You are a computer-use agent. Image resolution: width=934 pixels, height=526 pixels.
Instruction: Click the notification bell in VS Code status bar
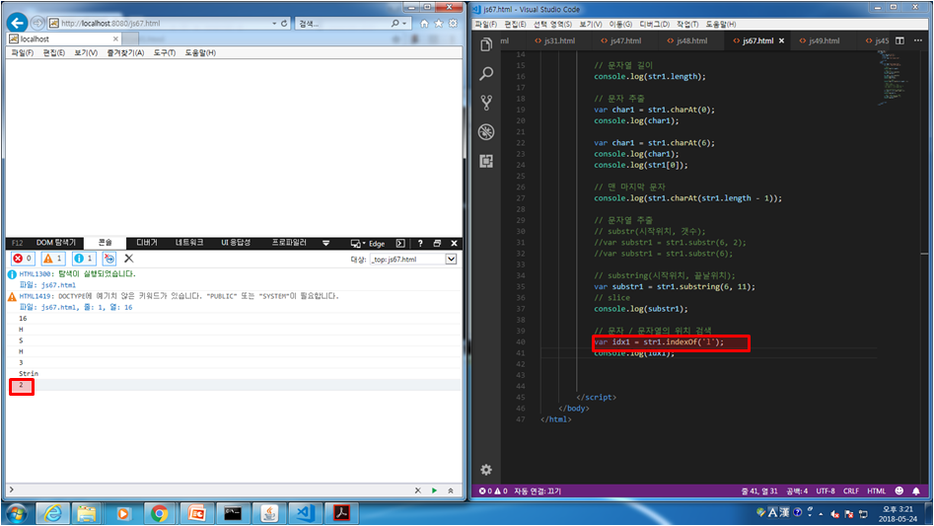click(x=916, y=490)
